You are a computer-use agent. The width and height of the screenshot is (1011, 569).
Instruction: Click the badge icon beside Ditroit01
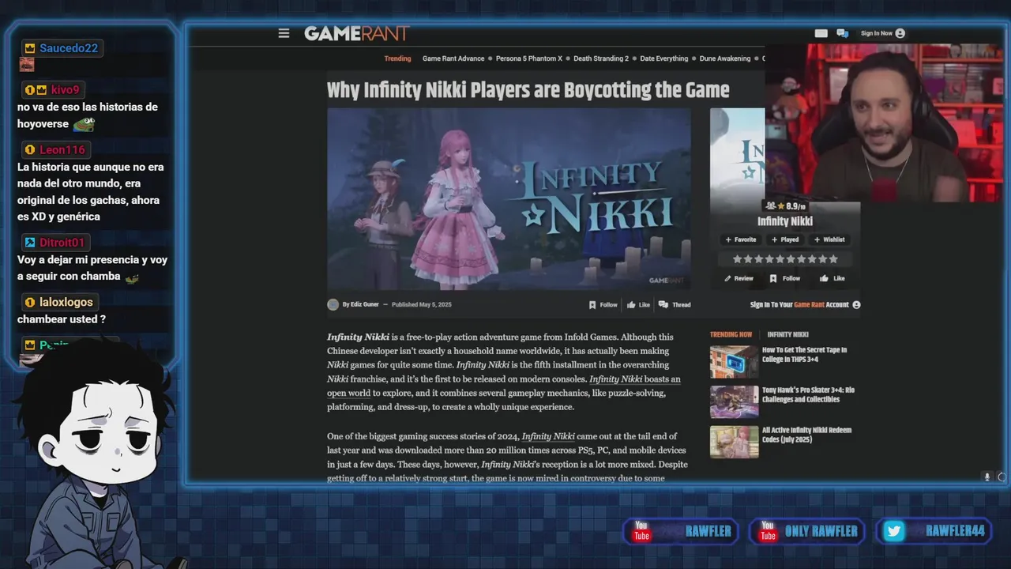30,243
